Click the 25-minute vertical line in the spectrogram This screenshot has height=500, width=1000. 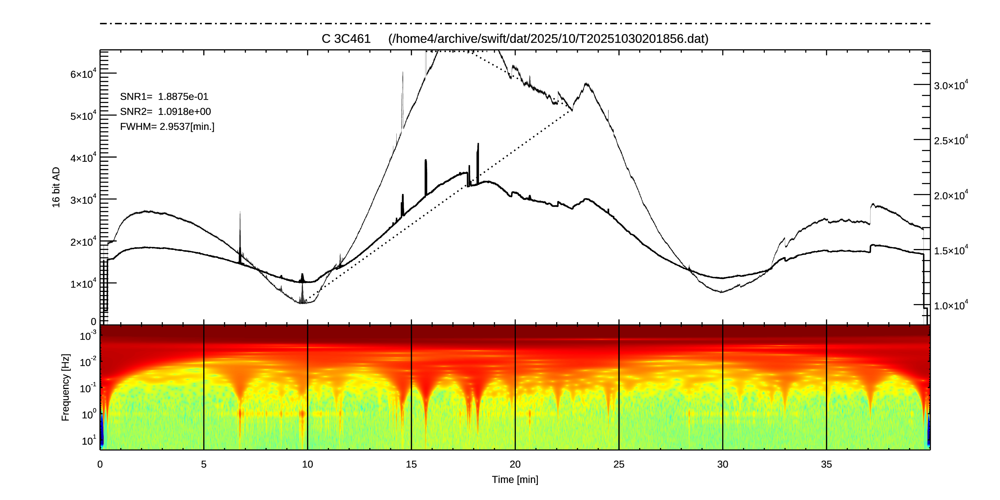619,388
